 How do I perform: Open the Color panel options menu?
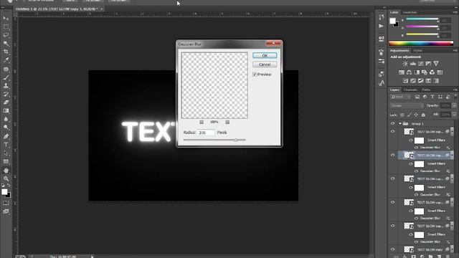coord(455,12)
